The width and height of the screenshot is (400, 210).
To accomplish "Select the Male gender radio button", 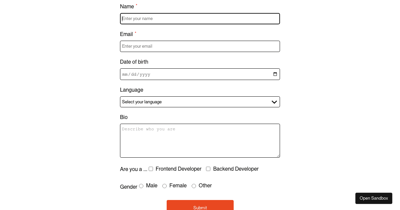I will pos(141,186).
